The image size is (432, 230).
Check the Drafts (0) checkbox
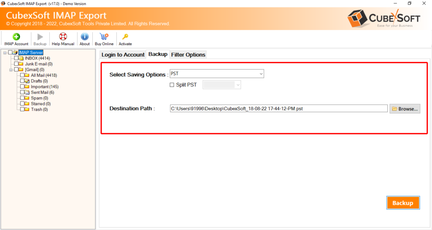point(22,81)
